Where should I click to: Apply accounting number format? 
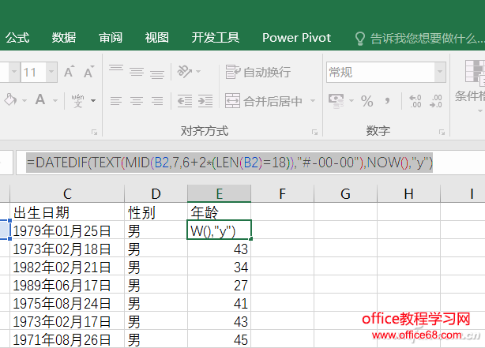click(336, 101)
